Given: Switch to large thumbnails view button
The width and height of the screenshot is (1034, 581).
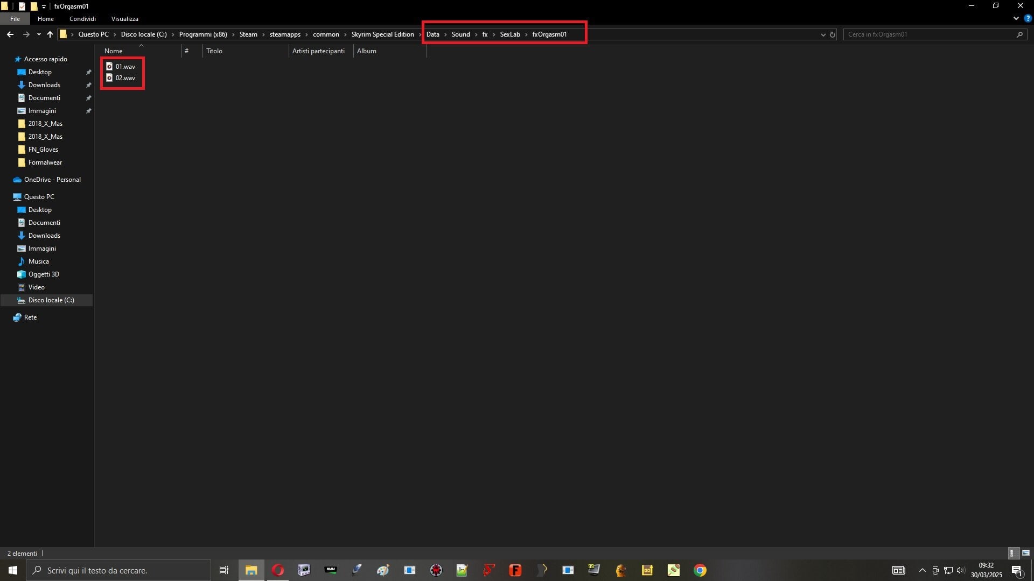Looking at the screenshot, I should tap(1025, 553).
